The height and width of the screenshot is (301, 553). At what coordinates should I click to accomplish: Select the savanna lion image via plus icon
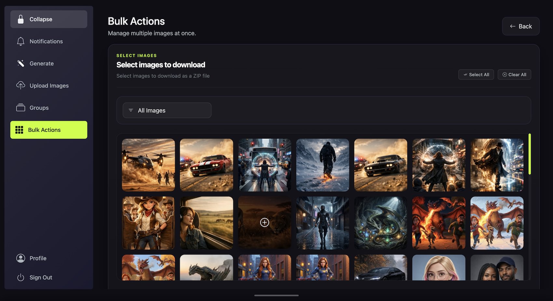point(264,223)
